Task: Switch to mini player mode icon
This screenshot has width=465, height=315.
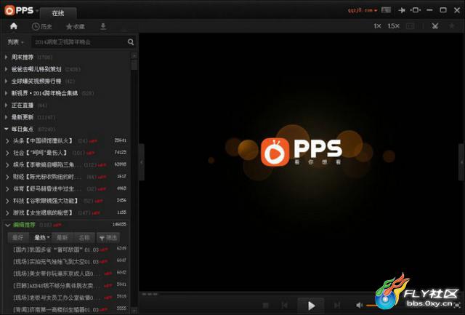Action: [416, 10]
